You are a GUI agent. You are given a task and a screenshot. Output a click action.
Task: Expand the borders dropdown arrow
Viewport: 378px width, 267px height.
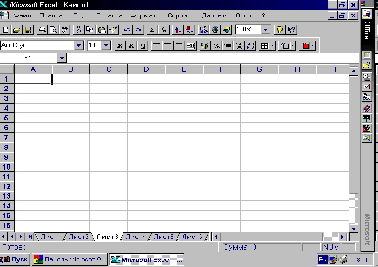point(273,46)
